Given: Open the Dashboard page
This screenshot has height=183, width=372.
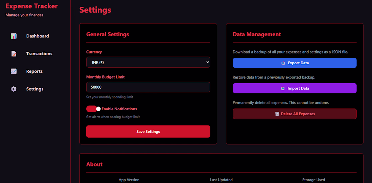Looking at the screenshot, I should tap(38, 36).
